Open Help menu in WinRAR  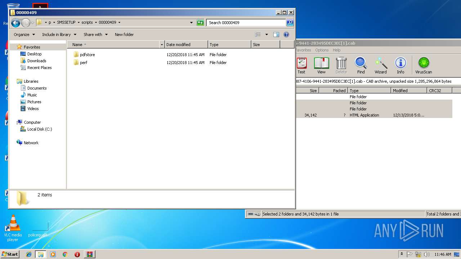336,50
